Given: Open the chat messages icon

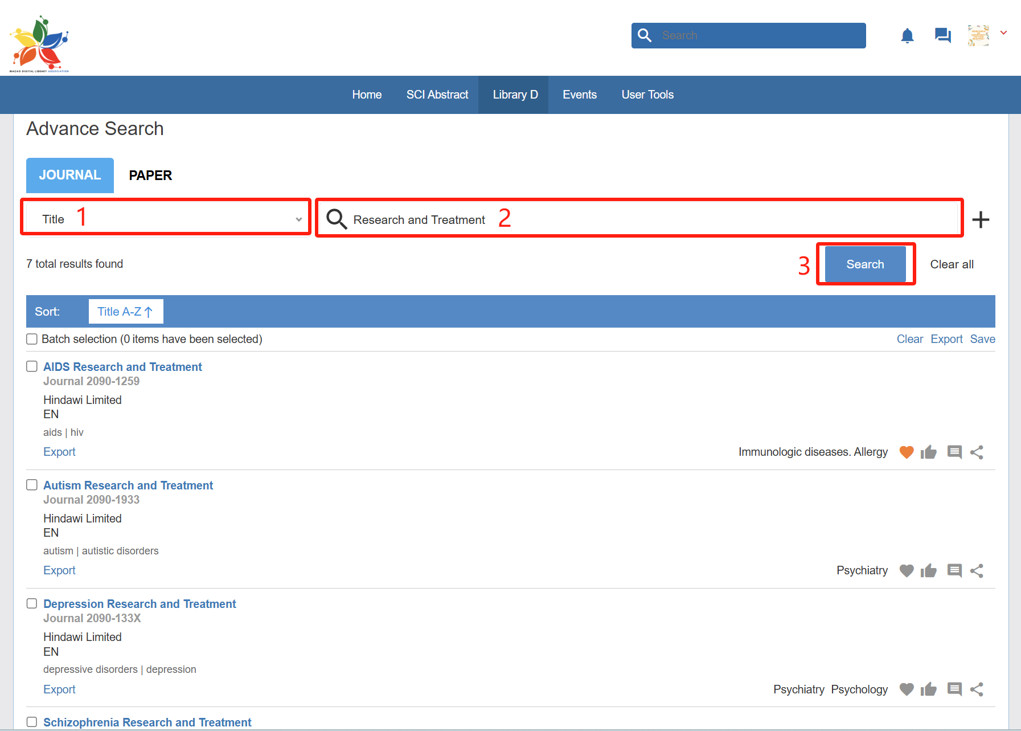Looking at the screenshot, I should 942,36.
